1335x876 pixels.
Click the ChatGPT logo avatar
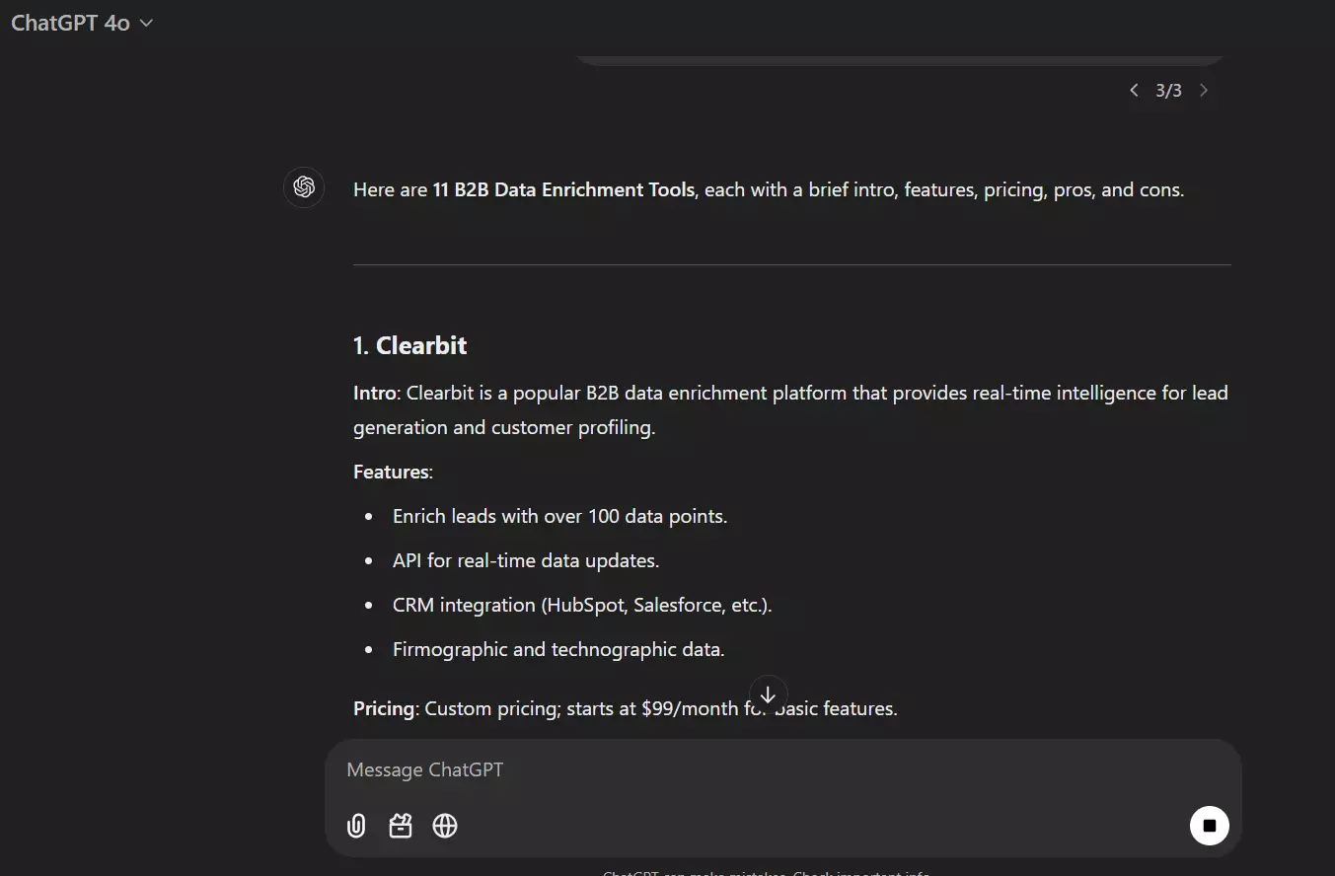304,187
